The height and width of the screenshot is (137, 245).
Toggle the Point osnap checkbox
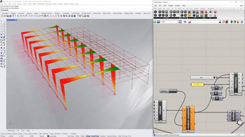point(13,134)
